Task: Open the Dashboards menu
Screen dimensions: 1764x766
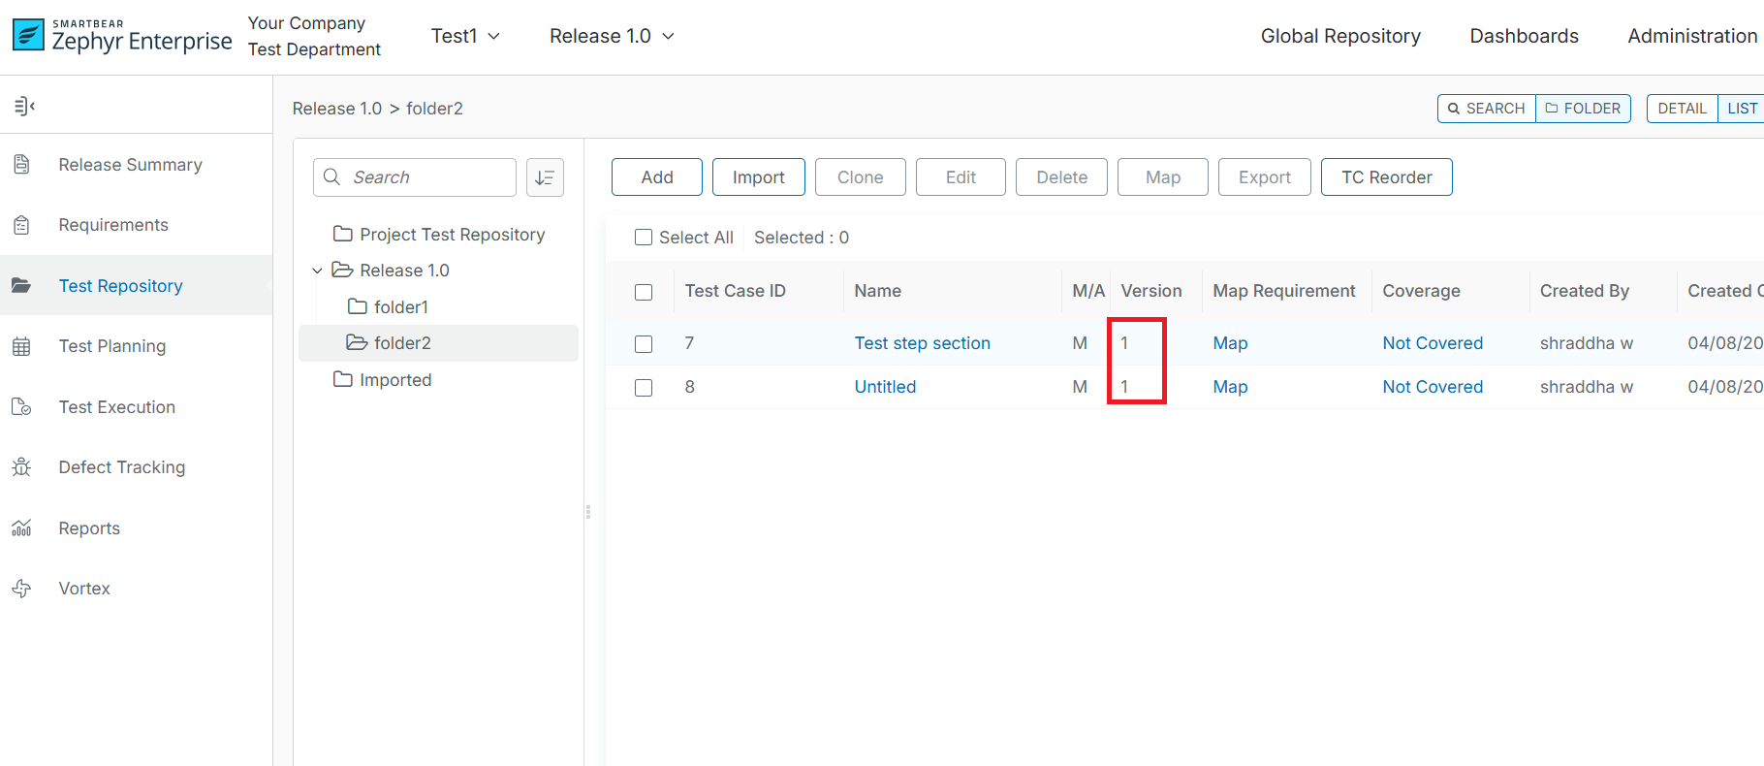Action: coord(1524,36)
